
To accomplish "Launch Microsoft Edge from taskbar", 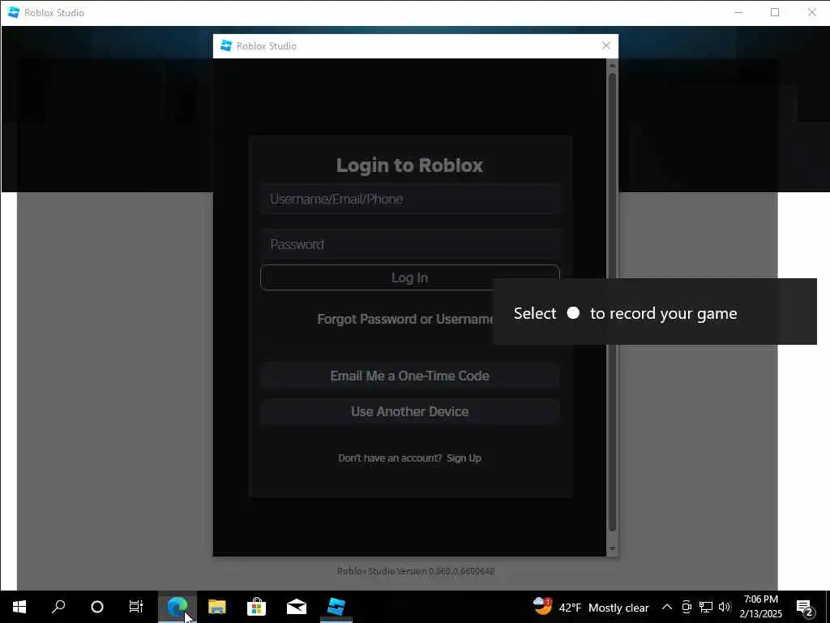I will [x=178, y=607].
